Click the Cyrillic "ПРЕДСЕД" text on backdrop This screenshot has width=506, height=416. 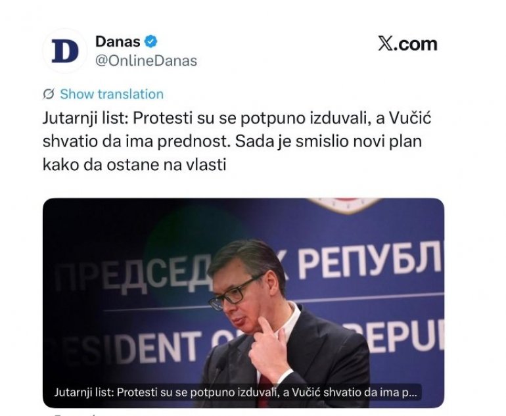tap(132, 272)
